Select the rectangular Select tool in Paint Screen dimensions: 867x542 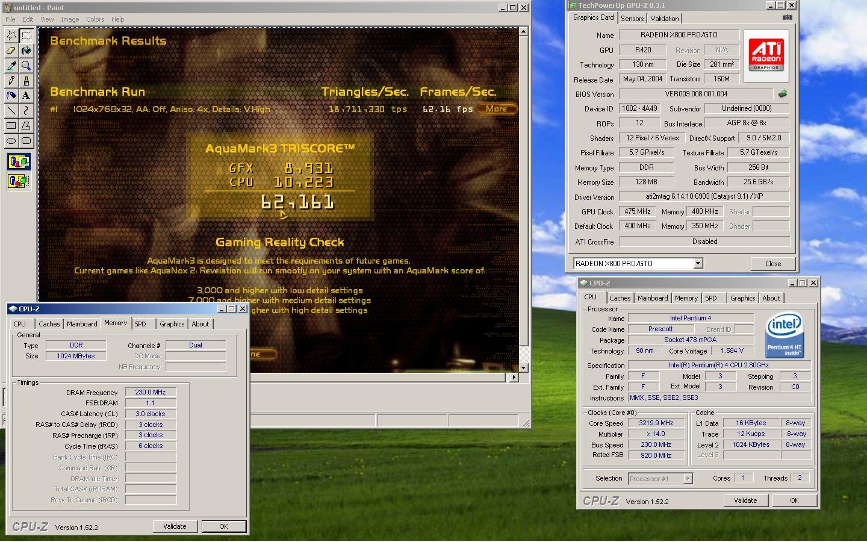pyautogui.click(x=26, y=36)
